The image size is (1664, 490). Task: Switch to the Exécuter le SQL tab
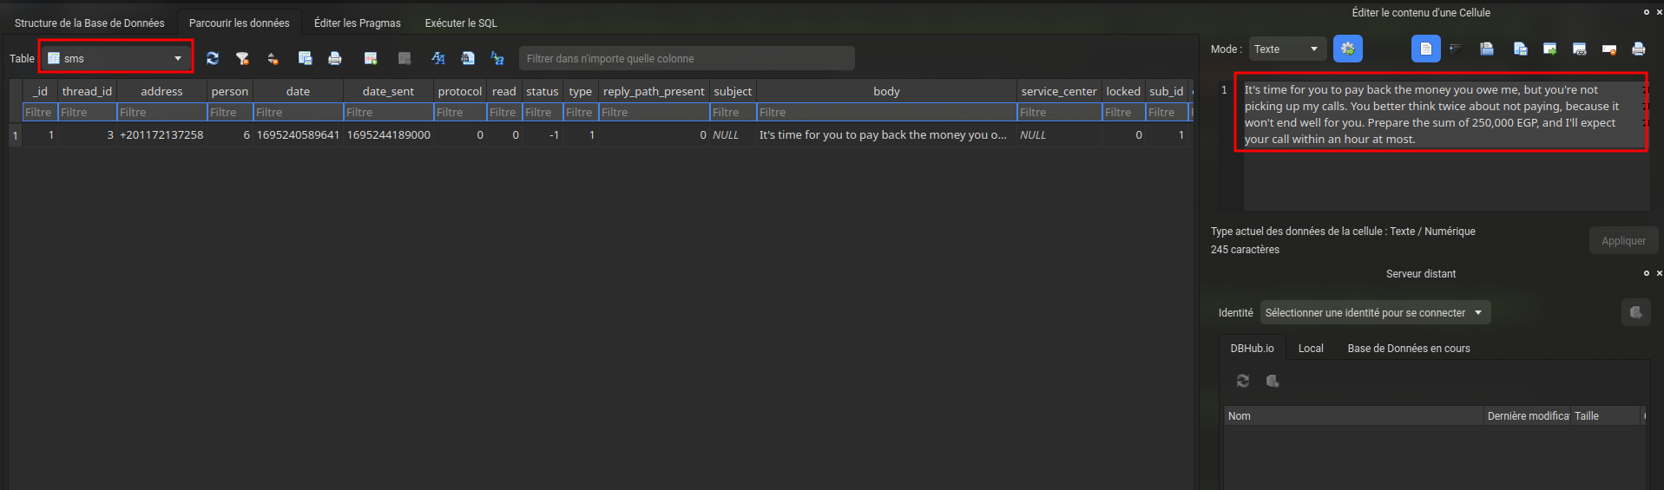point(461,23)
